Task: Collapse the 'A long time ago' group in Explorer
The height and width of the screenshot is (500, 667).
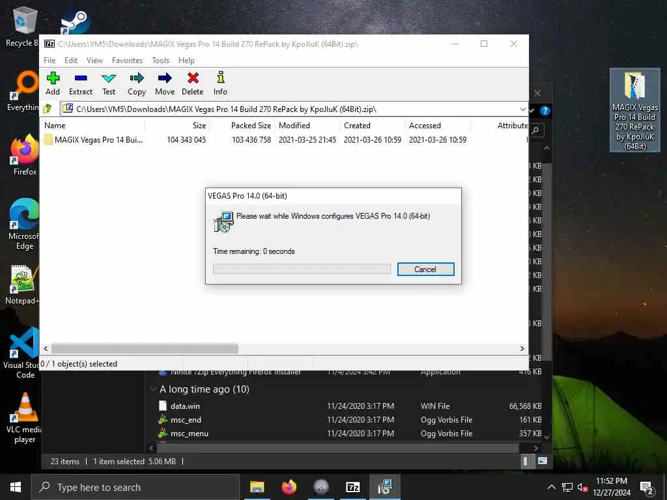Action: pos(152,389)
